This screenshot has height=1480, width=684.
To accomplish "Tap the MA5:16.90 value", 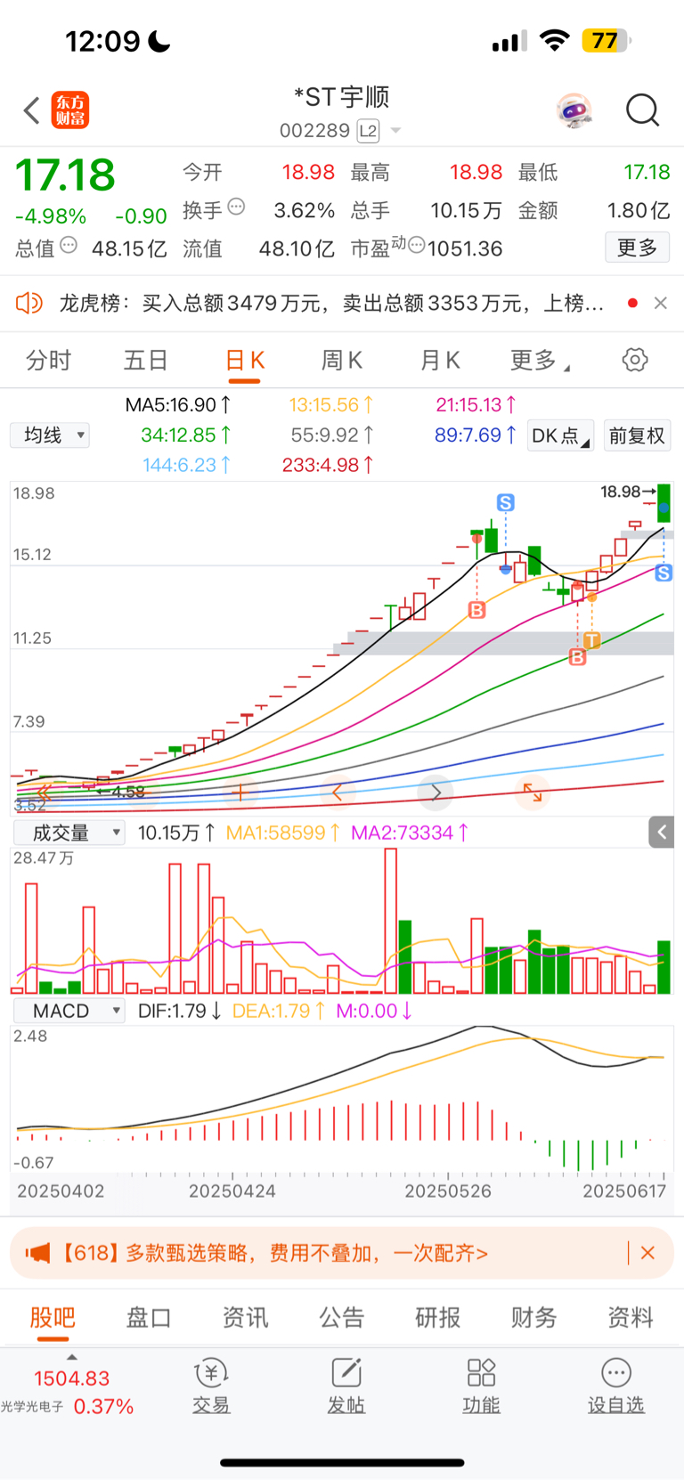I will (x=178, y=405).
